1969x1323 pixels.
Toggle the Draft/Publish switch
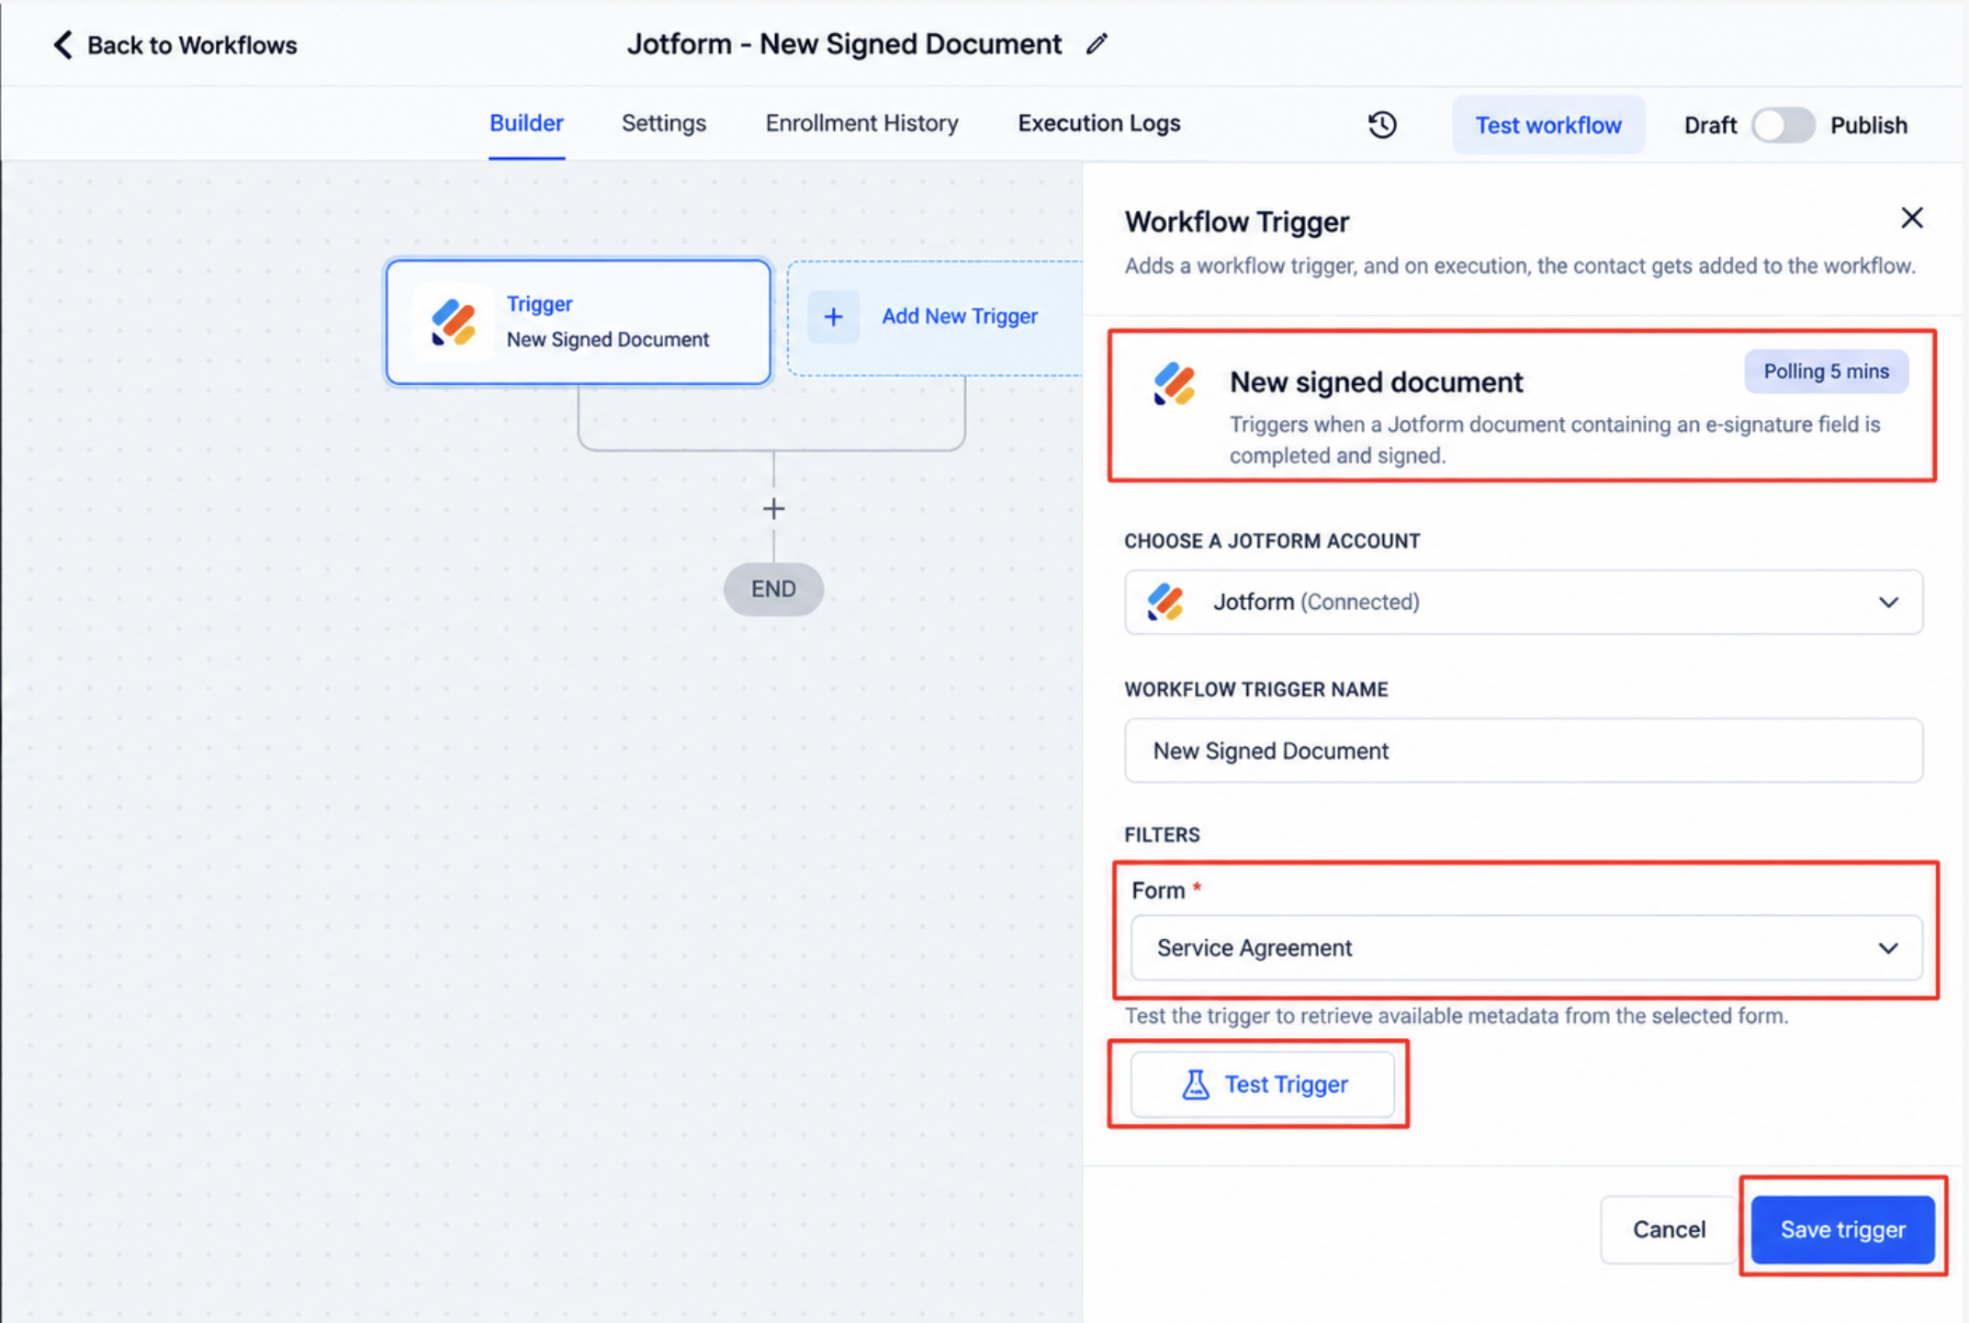[1783, 125]
